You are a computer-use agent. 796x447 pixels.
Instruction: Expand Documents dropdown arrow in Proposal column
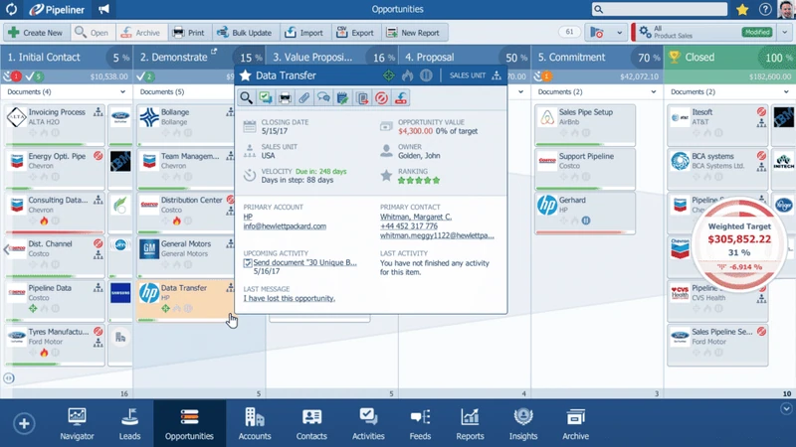[x=520, y=91]
